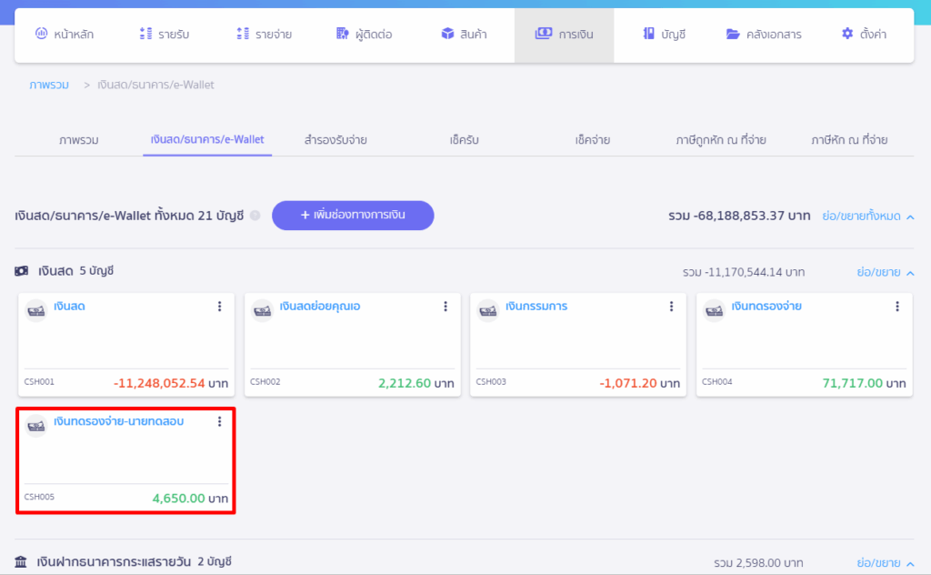Open three-dot menu on เงินสด card
The image size is (931, 575).
(x=219, y=307)
